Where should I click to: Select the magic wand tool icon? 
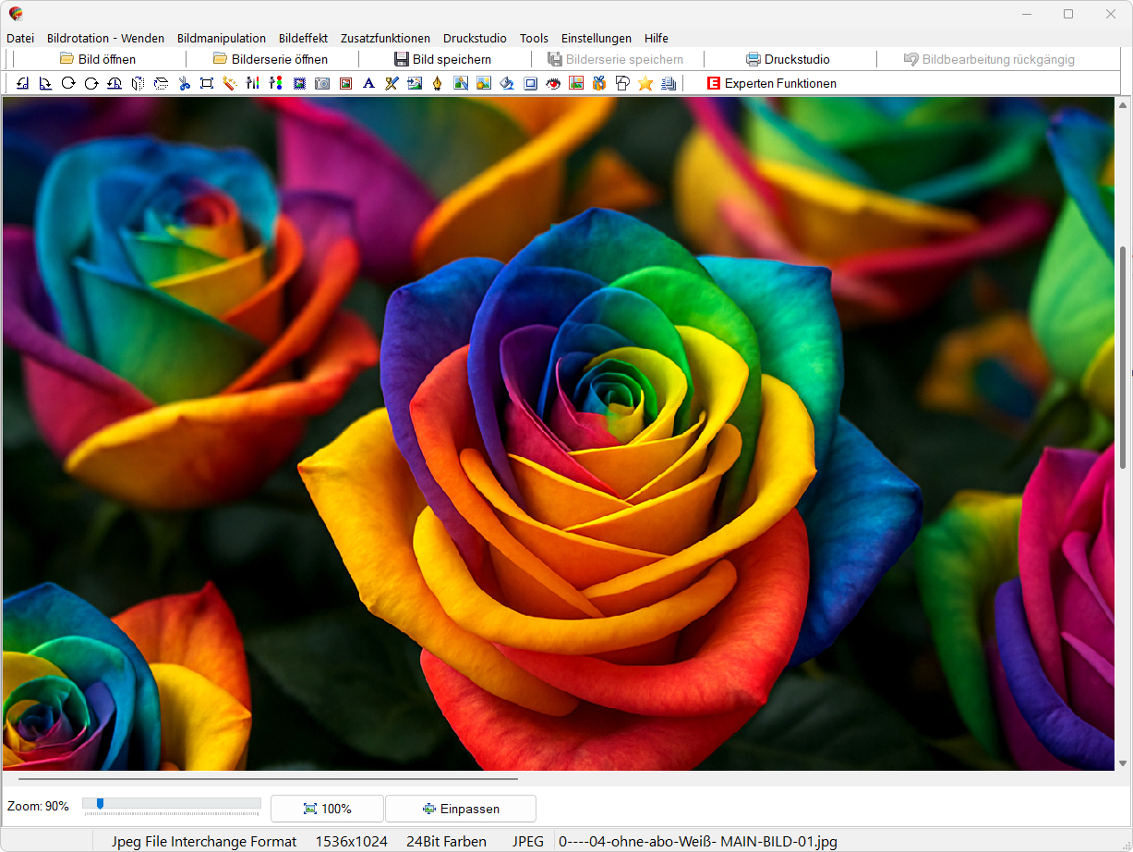click(x=229, y=83)
